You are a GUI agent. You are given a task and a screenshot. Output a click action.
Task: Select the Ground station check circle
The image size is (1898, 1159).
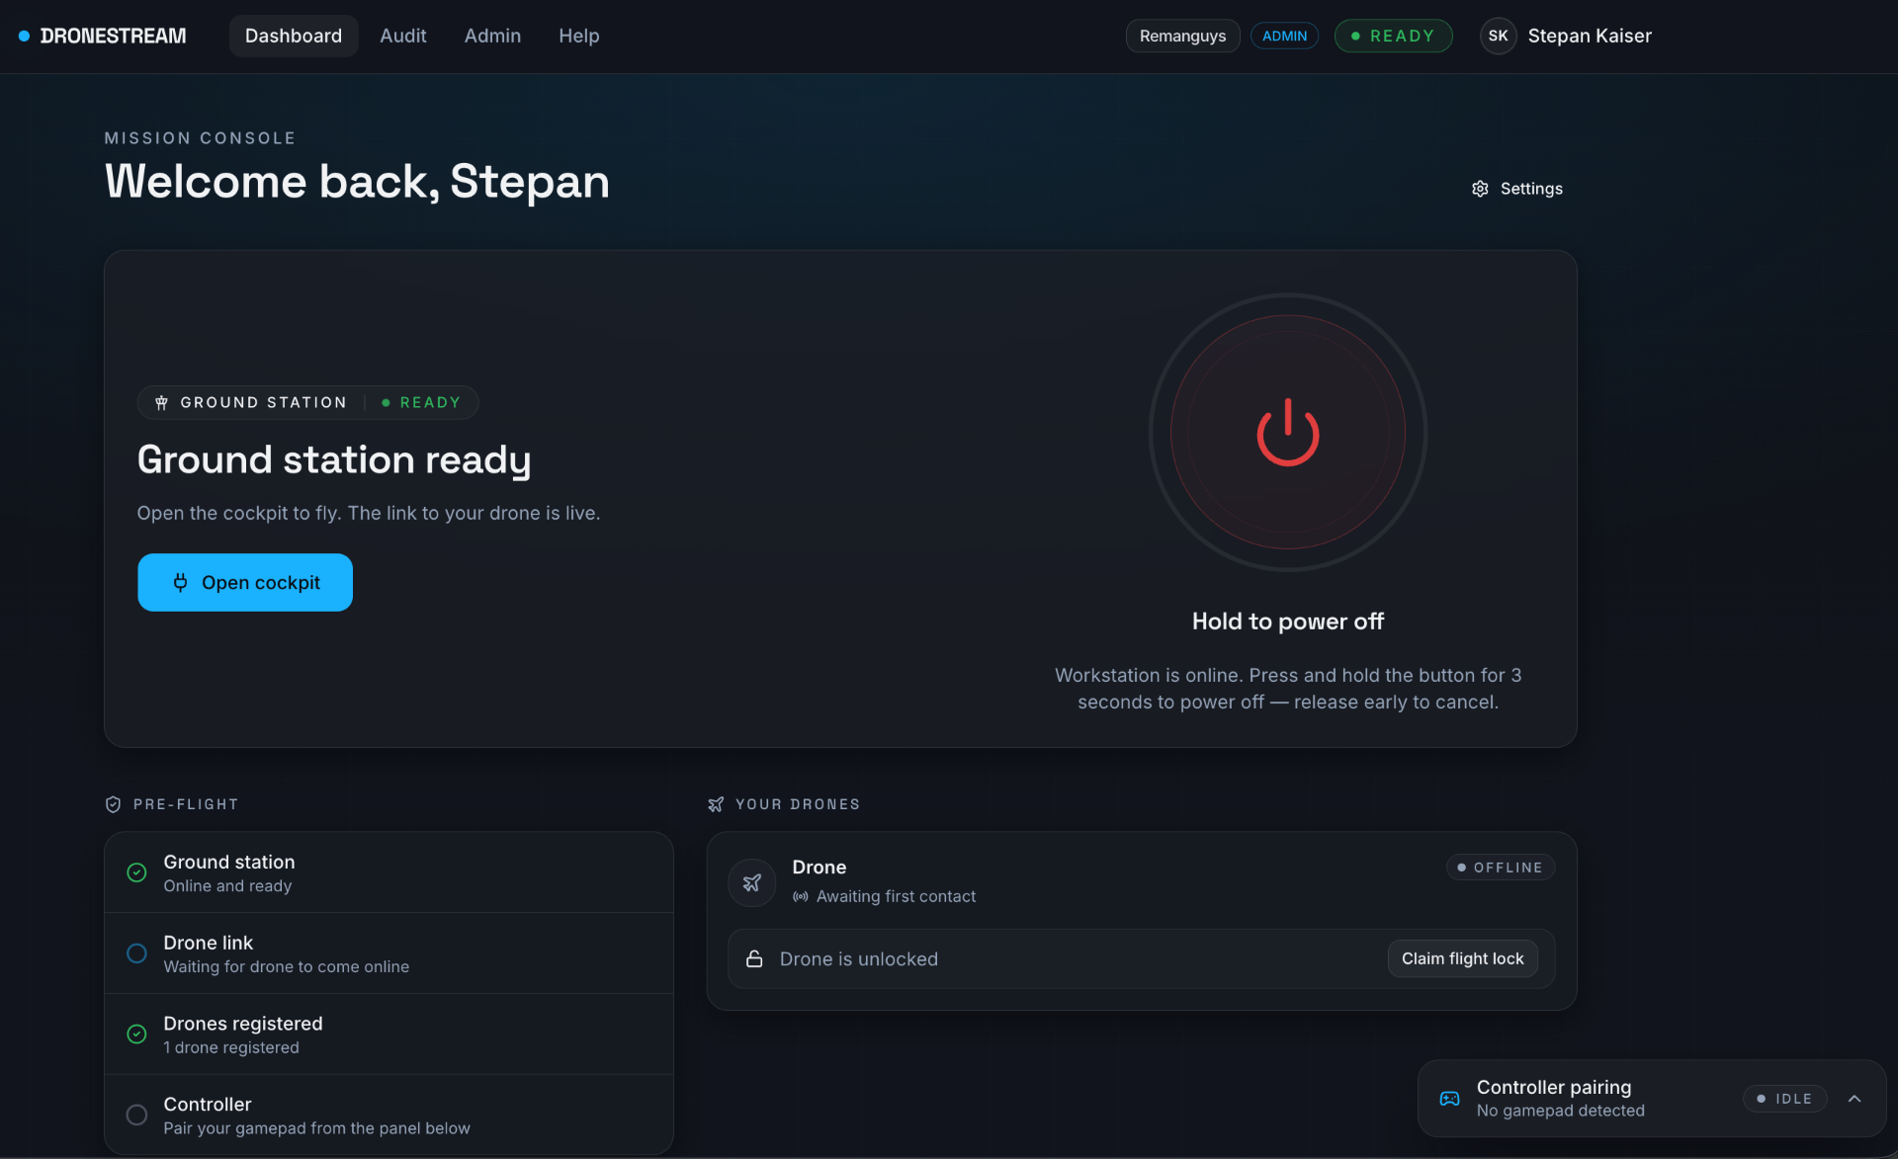136,872
